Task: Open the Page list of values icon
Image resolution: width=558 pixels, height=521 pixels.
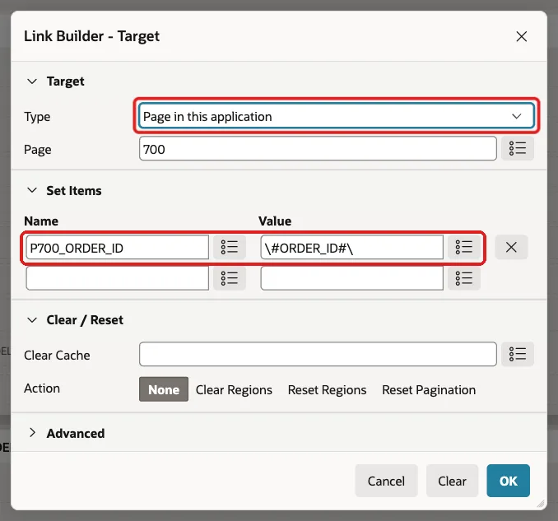Action: [x=517, y=149]
